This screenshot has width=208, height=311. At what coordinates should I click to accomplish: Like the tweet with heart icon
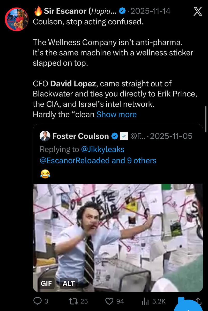click(110, 301)
